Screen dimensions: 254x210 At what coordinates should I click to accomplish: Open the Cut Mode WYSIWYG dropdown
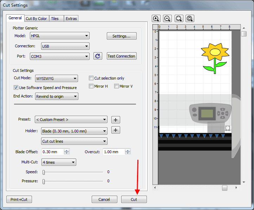(x=57, y=79)
